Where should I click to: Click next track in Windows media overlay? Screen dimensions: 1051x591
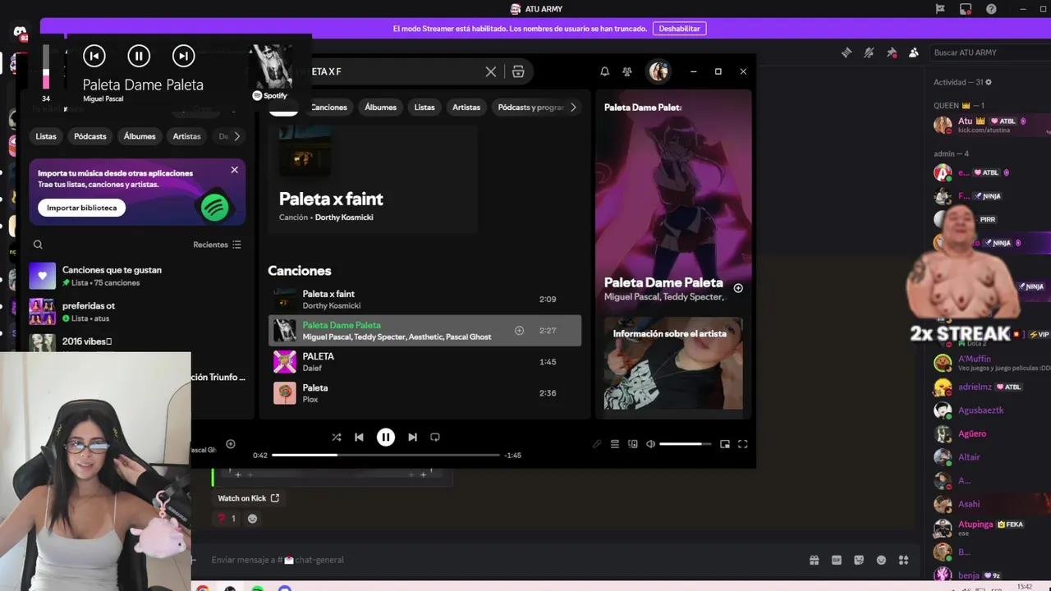(x=183, y=56)
